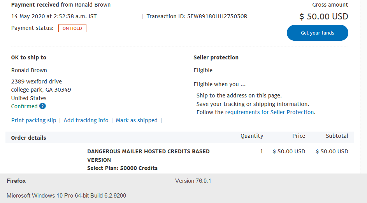Click the Price column header
367x203 pixels.
coord(299,136)
